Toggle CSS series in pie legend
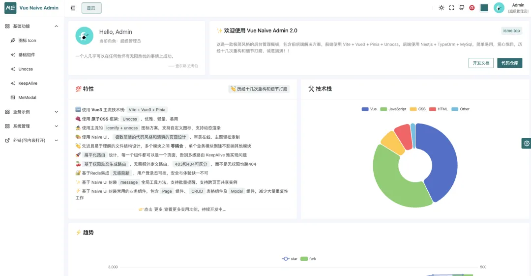Image resolution: width=531 pixels, height=276 pixels. (x=417, y=109)
